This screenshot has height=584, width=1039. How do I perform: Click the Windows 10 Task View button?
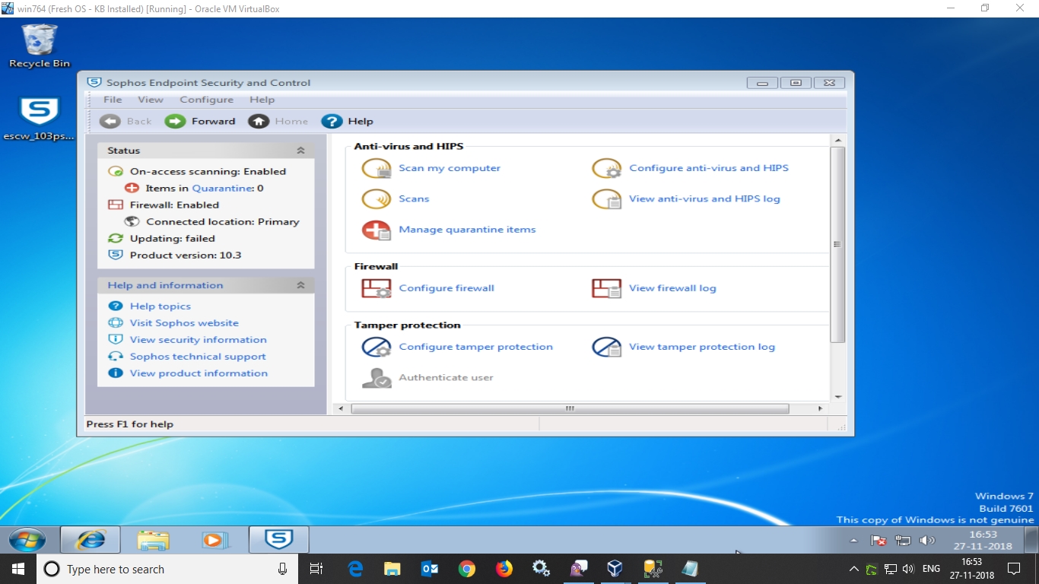pyautogui.click(x=316, y=569)
